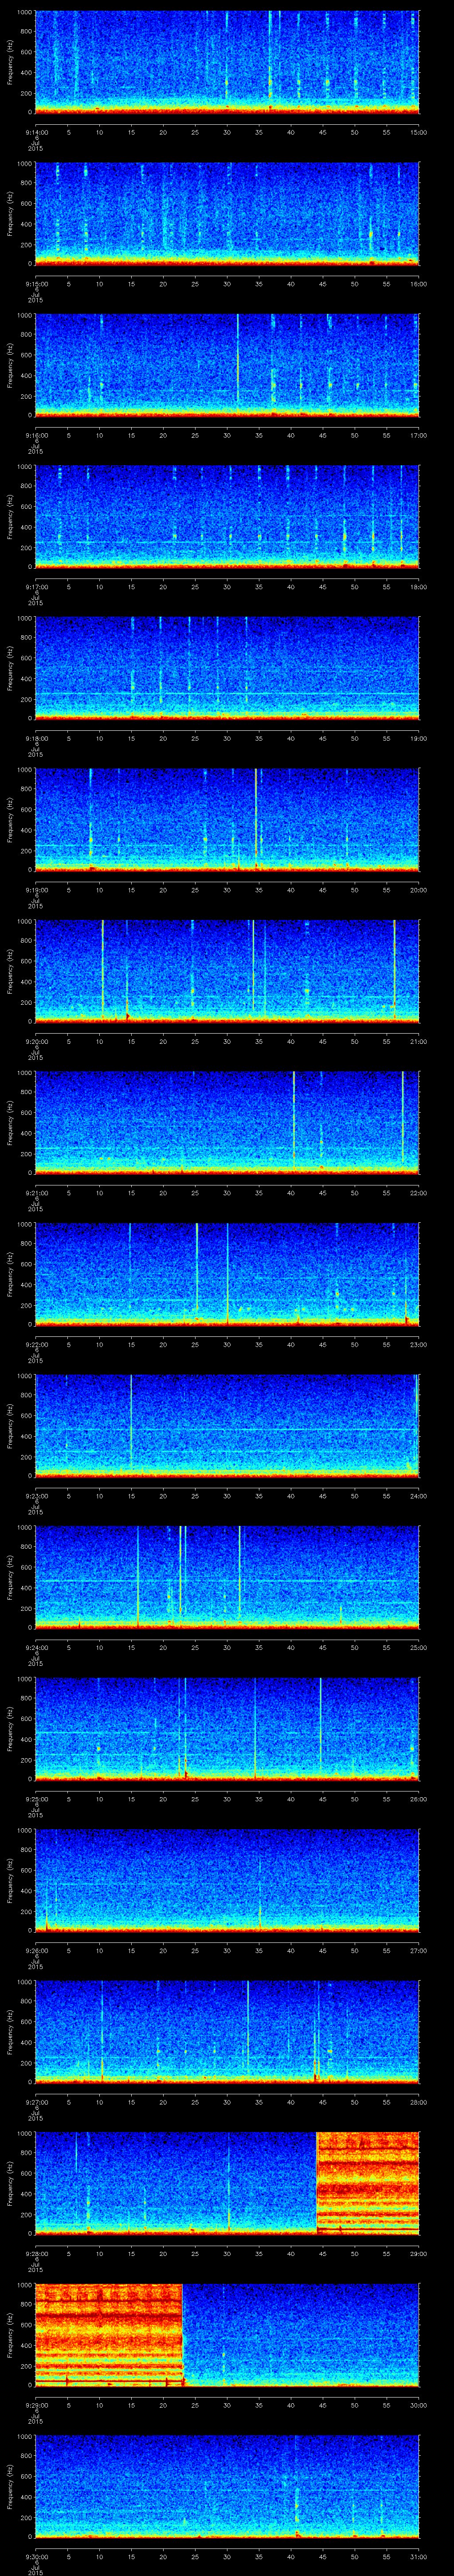Click the 16:00 end time label
Viewport: 454px width, 2576px height.
418,284
